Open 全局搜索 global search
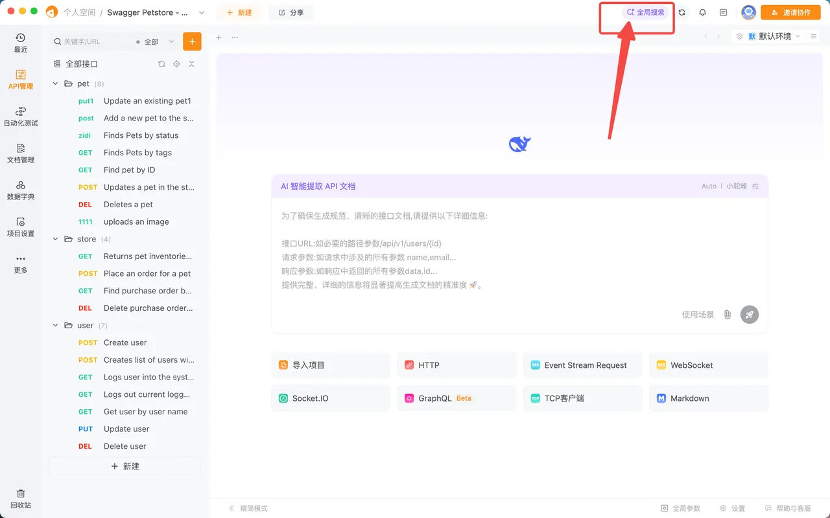Screen dimensions: 830x518 click(646, 12)
